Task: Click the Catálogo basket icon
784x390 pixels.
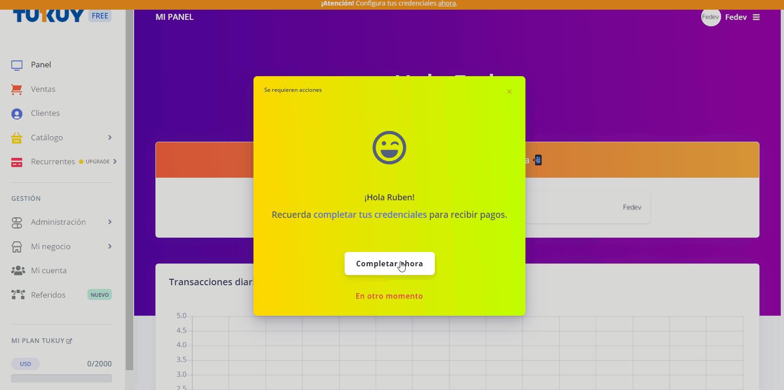Action: [x=17, y=138]
